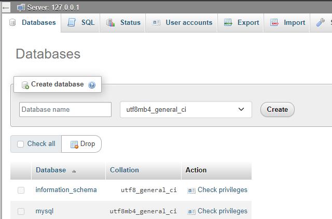The width and height of the screenshot is (332, 219).
Task: Click the Status chart icon
Action: click(x=110, y=22)
